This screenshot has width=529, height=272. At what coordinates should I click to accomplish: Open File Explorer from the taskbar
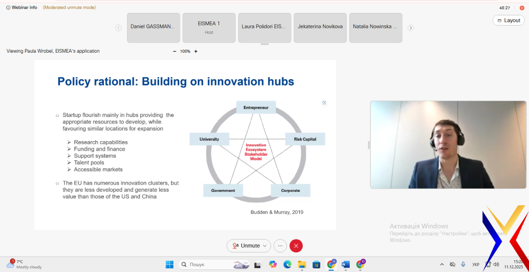tap(302, 264)
